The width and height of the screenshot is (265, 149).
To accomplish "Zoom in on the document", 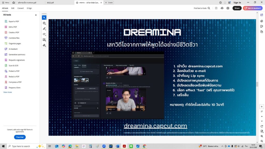I will [x=262, y=136].
